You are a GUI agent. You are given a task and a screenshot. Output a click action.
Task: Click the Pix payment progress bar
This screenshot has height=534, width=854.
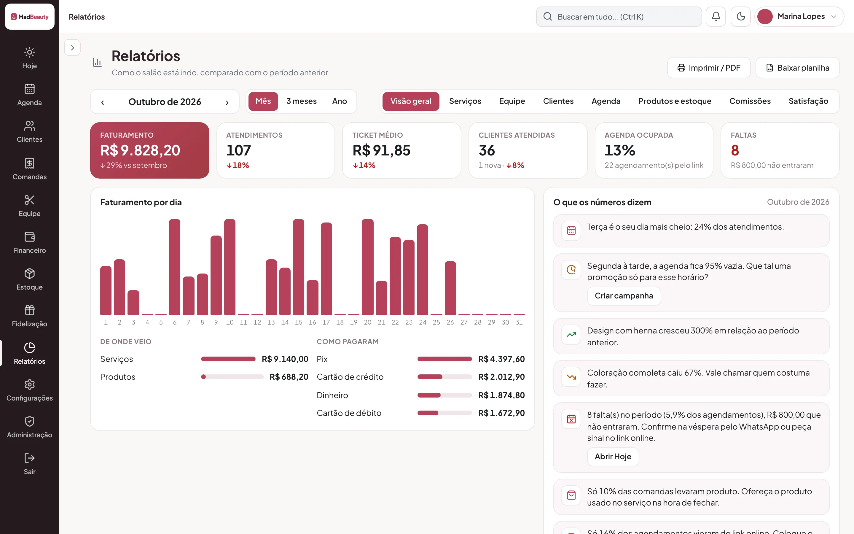[x=445, y=359]
